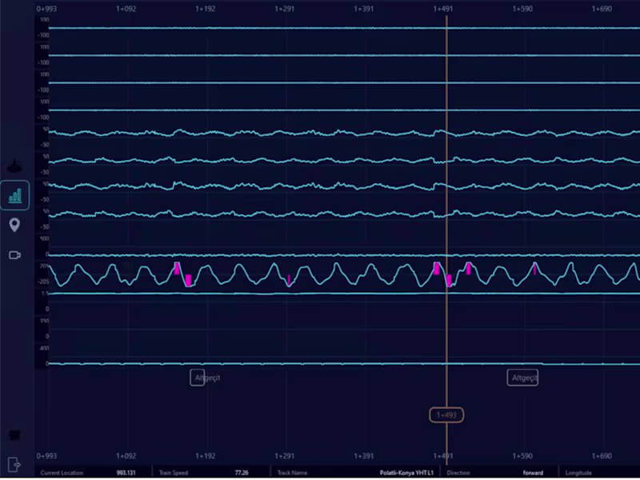Click top axis label 1+590
Viewport: 640px width, 480px height.
pyautogui.click(x=522, y=9)
